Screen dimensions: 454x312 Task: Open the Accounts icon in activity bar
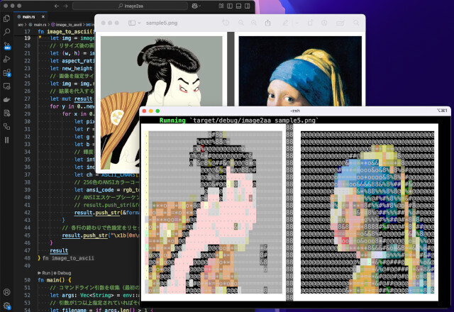7,292
